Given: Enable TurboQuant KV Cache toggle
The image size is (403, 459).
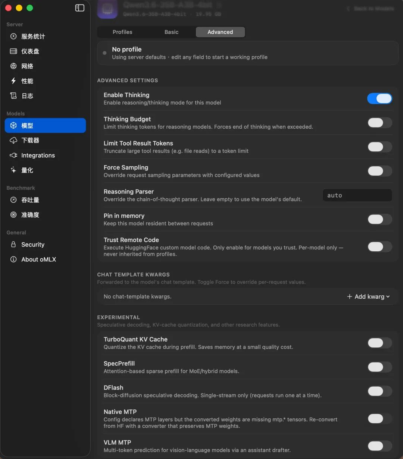Looking at the screenshot, I should pyautogui.click(x=379, y=343).
